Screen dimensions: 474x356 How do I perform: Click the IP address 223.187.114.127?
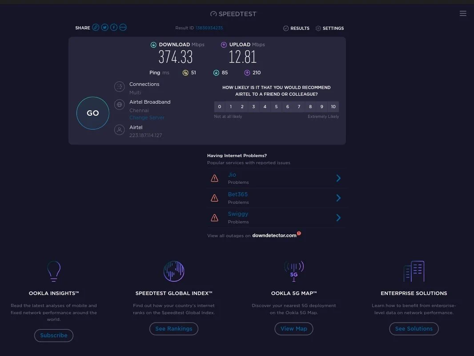point(146,135)
